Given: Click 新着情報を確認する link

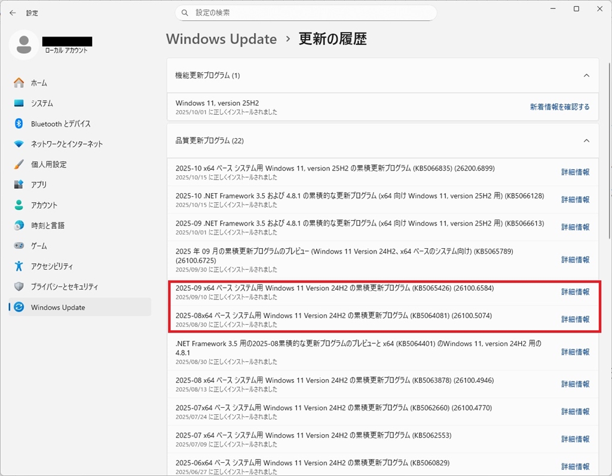Looking at the screenshot, I should [x=559, y=107].
